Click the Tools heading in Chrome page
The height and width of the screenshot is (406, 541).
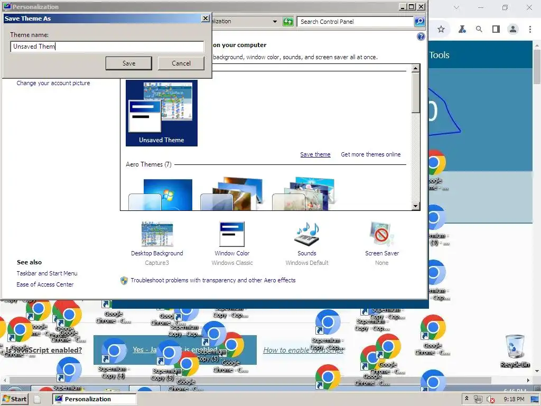[x=439, y=55]
